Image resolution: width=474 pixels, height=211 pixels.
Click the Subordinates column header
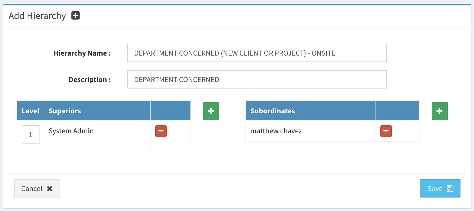click(x=272, y=111)
